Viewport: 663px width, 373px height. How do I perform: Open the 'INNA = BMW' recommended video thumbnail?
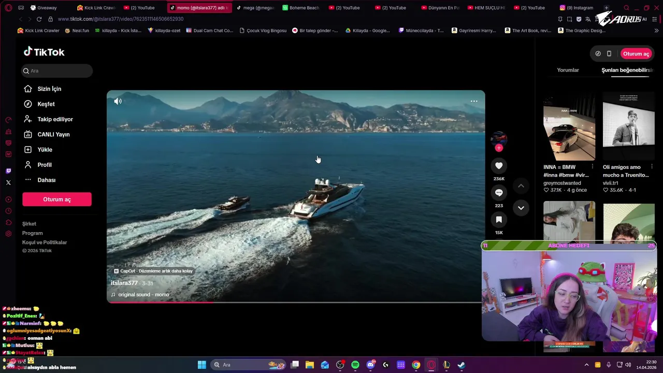(x=569, y=126)
